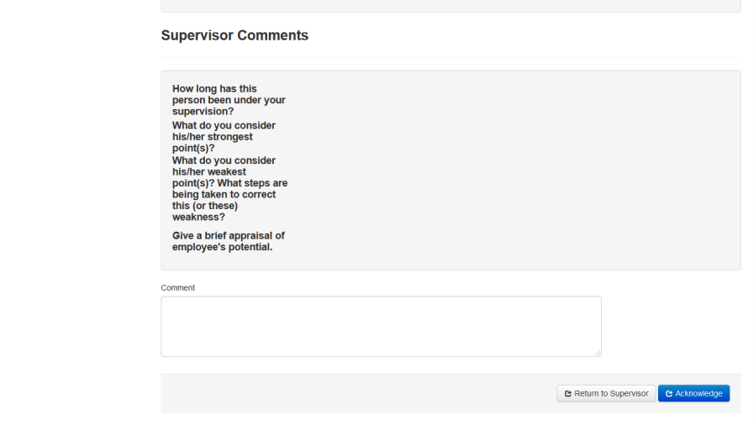Click the gray panel strip above Supervisor Comments
This screenshot has height=425, width=753.
450,6
